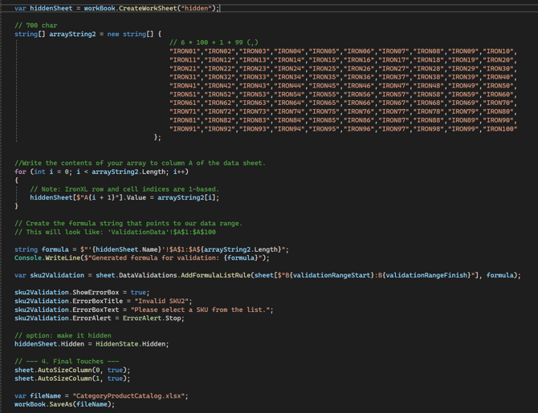This screenshot has width=538, height=413.
Task: Click sheet.AutoSizeColumn(1, true) line
Action: pos(72,379)
